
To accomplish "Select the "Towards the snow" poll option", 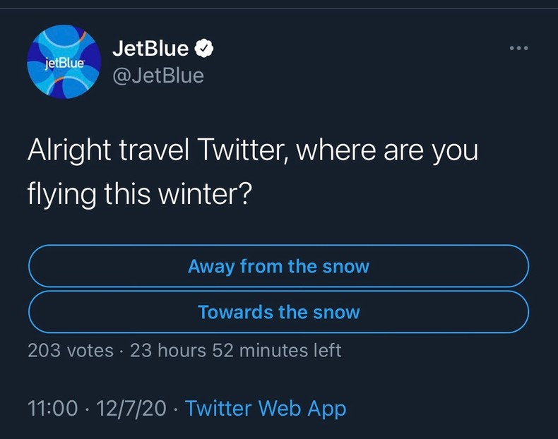I will click(x=278, y=312).
